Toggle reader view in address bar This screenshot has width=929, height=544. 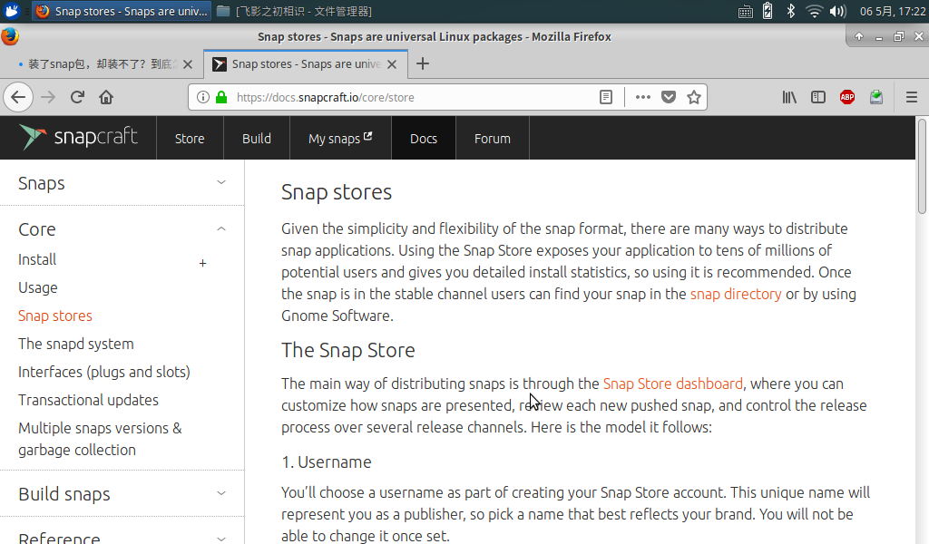[x=605, y=97]
